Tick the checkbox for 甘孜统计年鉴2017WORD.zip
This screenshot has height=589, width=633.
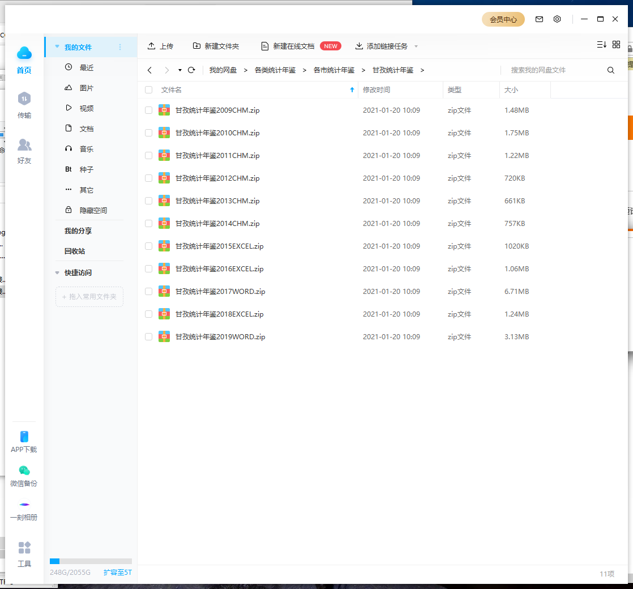coord(149,292)
